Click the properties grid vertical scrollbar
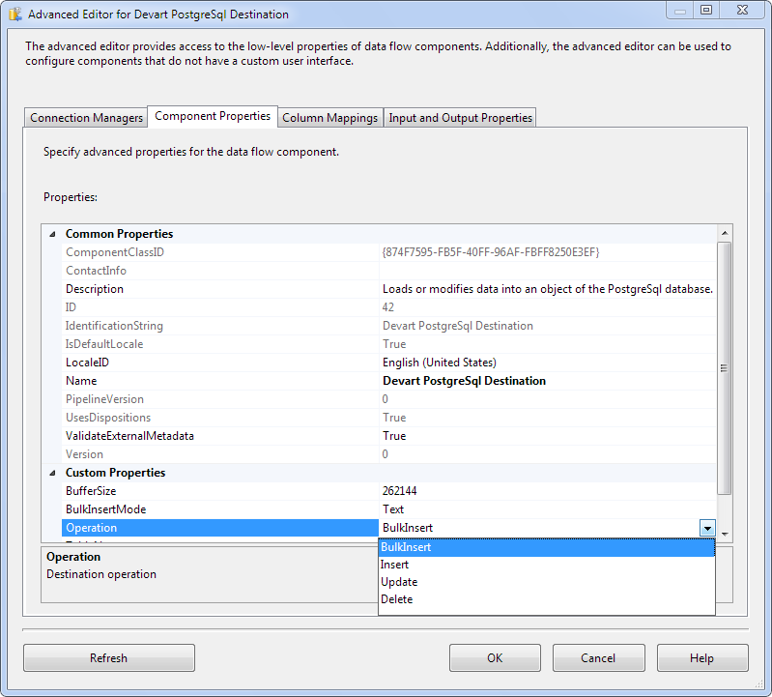 (x=724, y=367)
